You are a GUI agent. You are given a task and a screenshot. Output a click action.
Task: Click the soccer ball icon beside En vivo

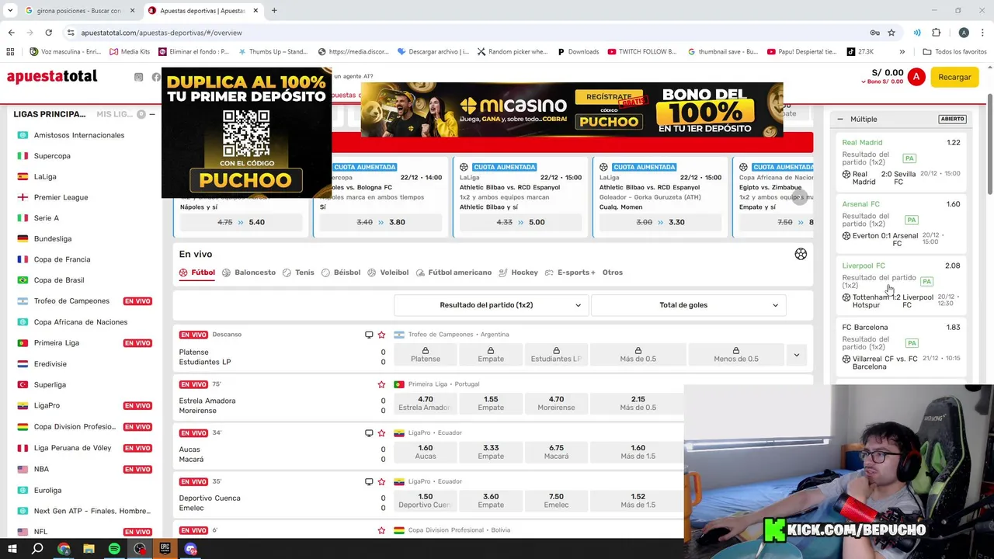(x=801, y=254)
